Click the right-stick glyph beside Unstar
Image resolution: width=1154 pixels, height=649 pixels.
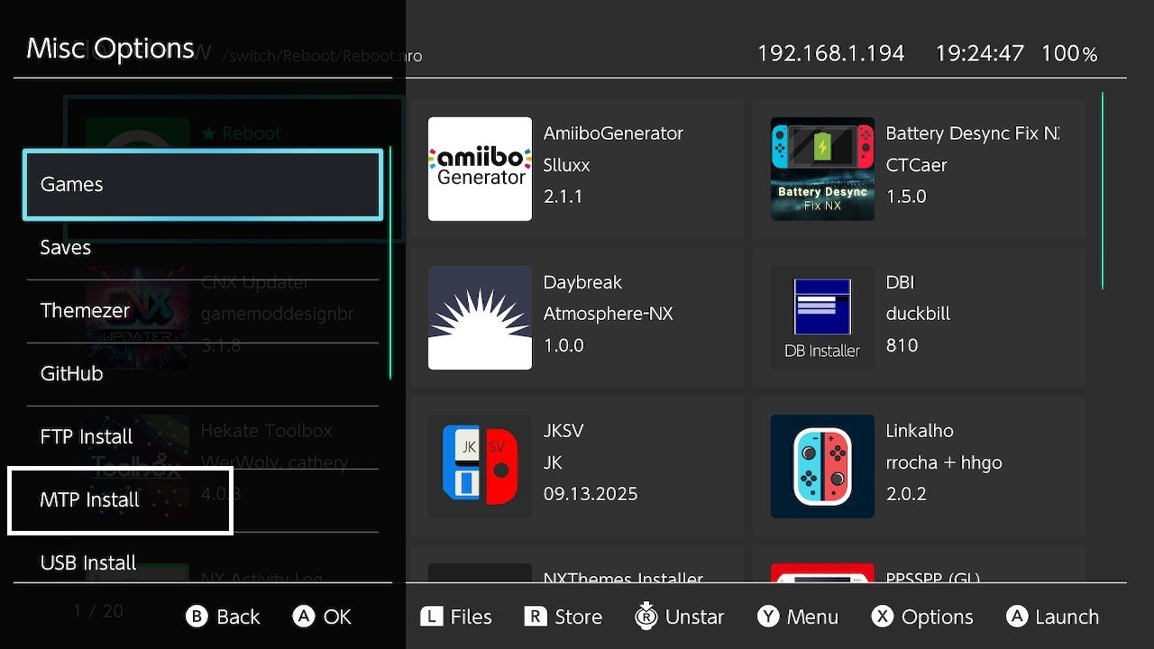pos(646,615)
